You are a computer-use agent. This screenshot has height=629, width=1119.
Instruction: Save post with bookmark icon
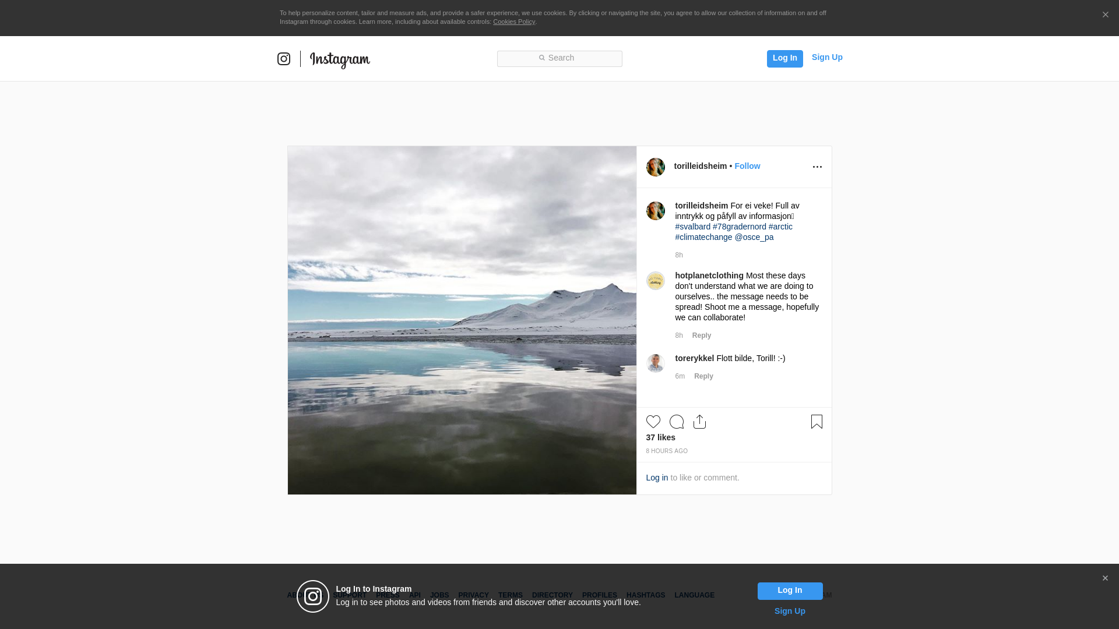click(x=817, y=422)
